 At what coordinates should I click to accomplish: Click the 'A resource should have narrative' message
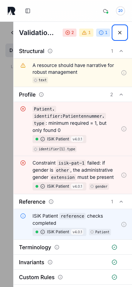point(73,69)
